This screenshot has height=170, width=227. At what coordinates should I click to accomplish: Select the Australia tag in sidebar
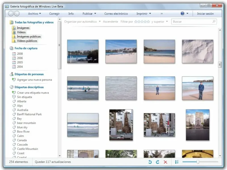coord(22,110)
